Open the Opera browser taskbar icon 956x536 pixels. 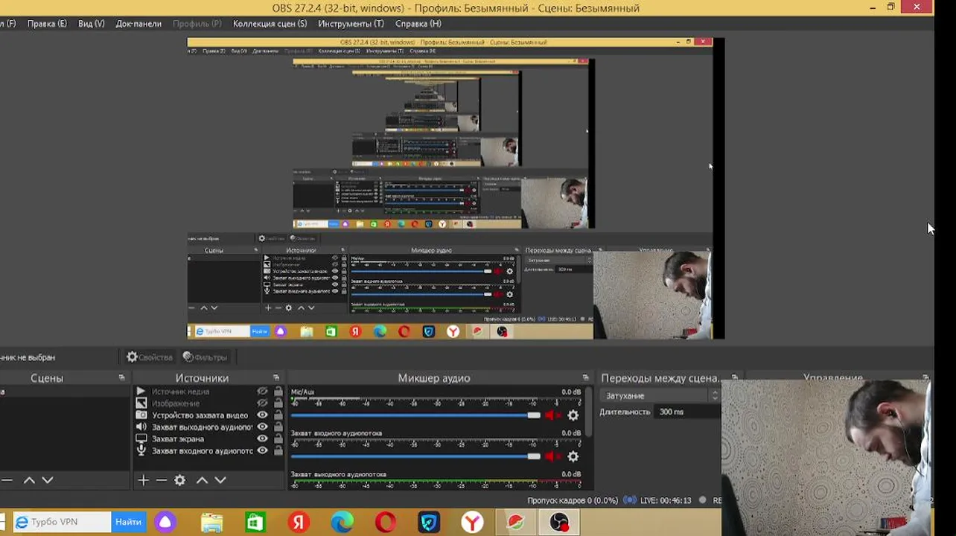(x=386, y=523)
